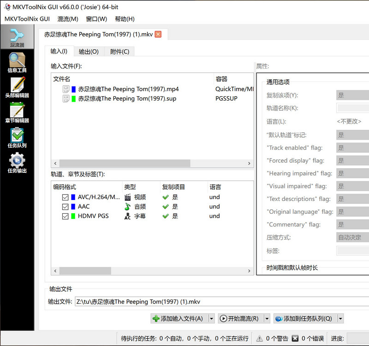This screenshot has height=346, width=369.
Task: Switch to the 输出(O) tab
Action: 89,52
